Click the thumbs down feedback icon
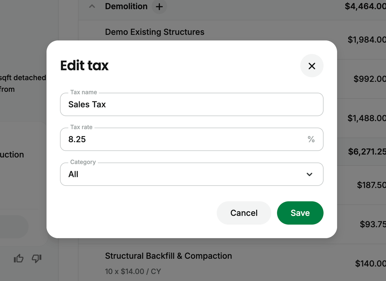This screenshot has height=281, width=386. click(x=36, y=258)
